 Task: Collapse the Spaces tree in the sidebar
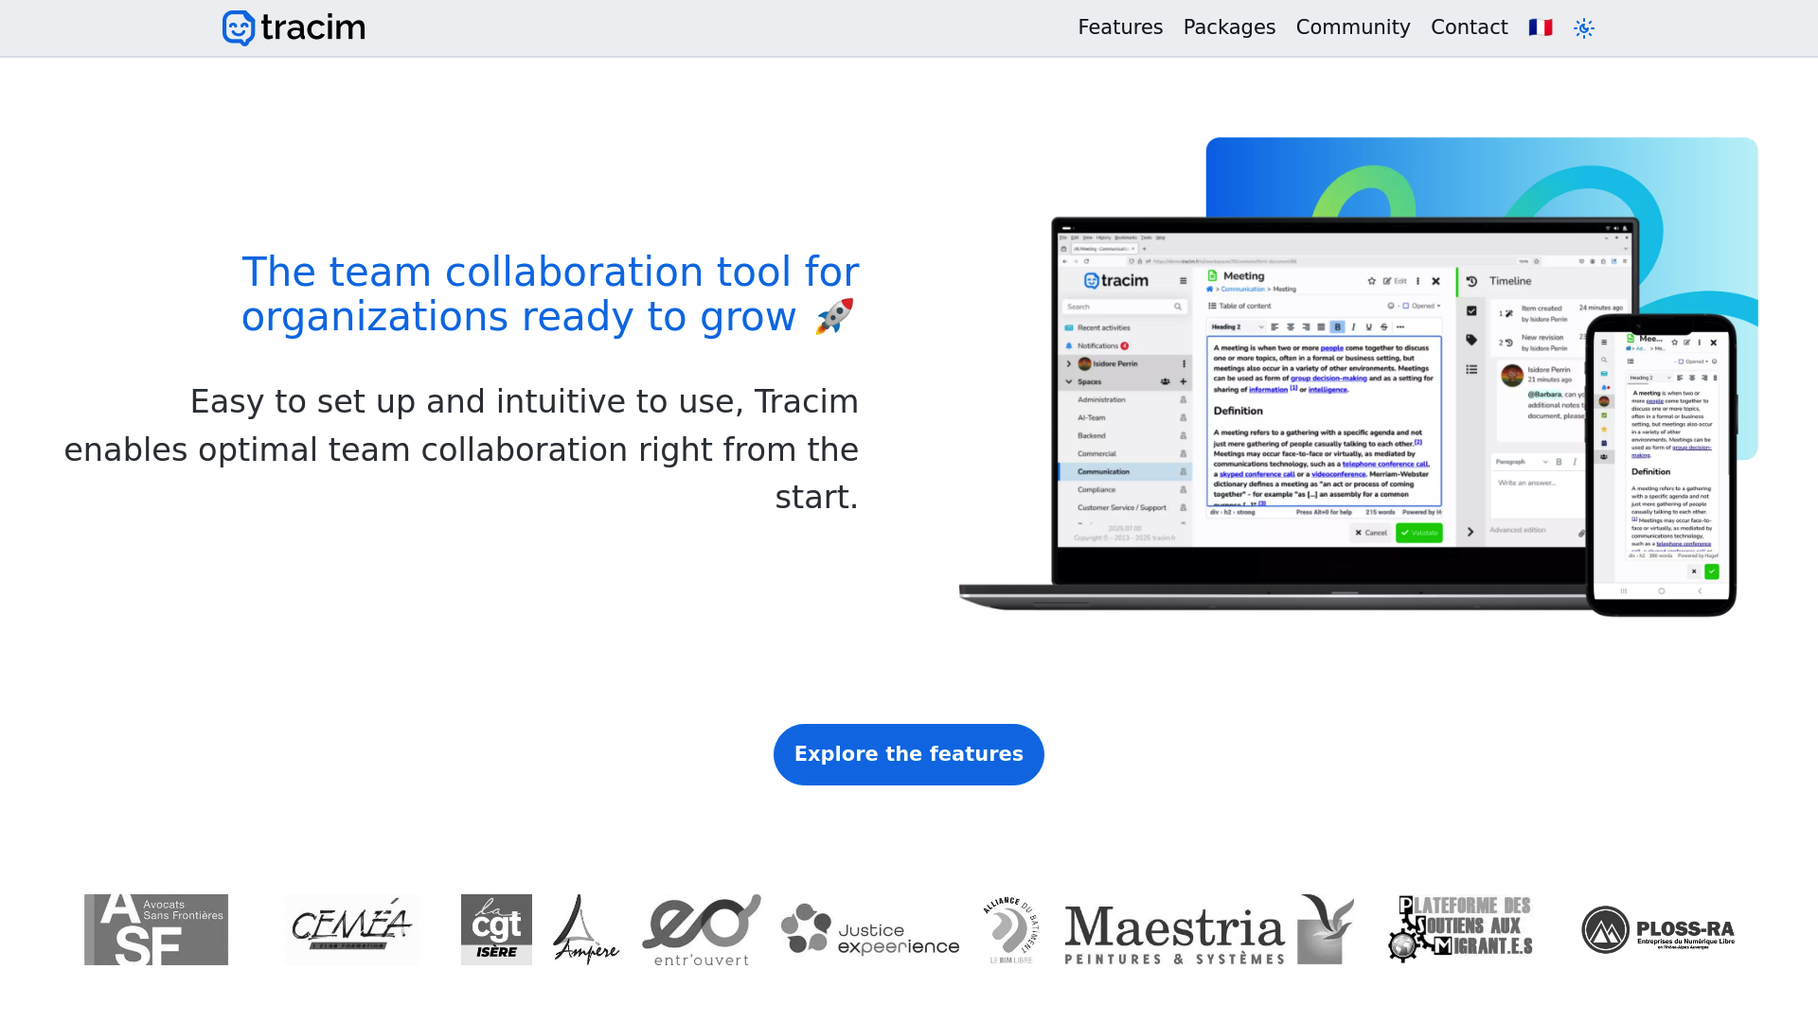click(x=1069, y=381)
